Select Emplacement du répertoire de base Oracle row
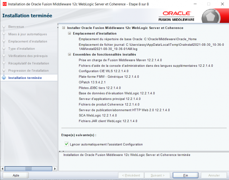 [x=137, y=39]
